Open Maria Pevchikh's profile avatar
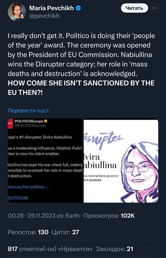Screen dimensions: 166x258 coord(17,12)
